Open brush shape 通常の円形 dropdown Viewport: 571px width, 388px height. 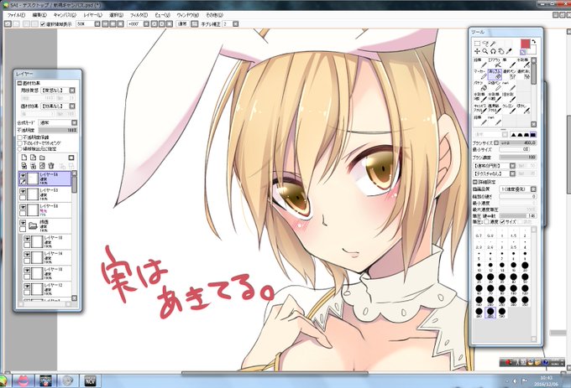click(512, 166)
